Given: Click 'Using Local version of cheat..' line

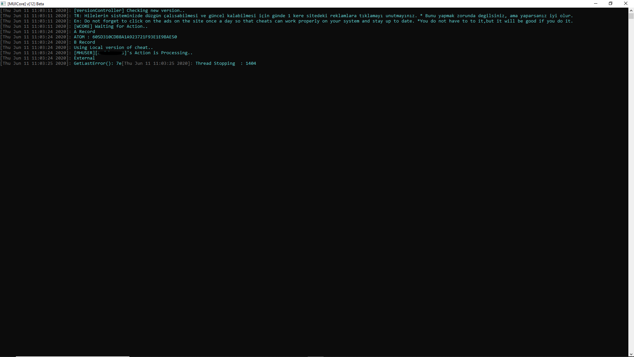Looking at the screenshot, I should click(113, 48).
